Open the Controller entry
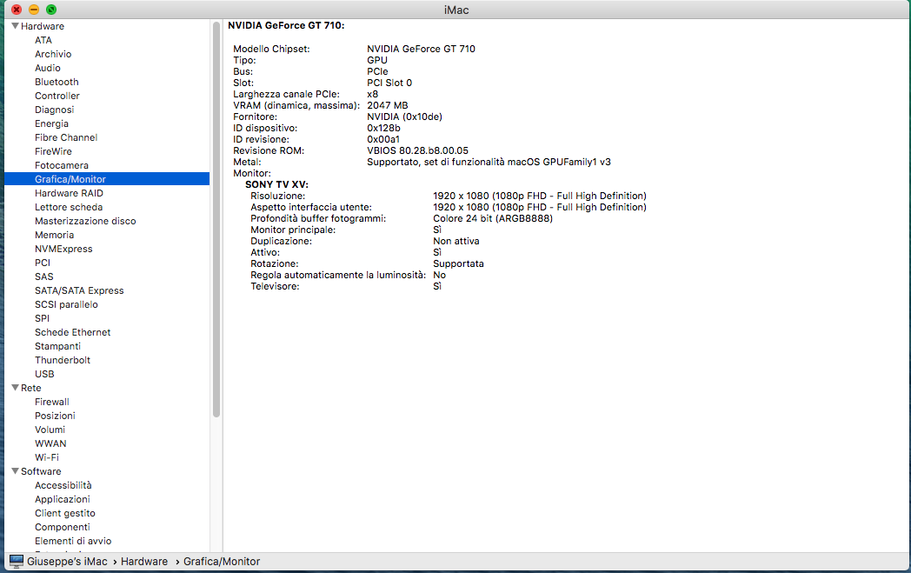The height and width of the screenshot is (573, 911). pyautogui.click(x=57, y=96)
